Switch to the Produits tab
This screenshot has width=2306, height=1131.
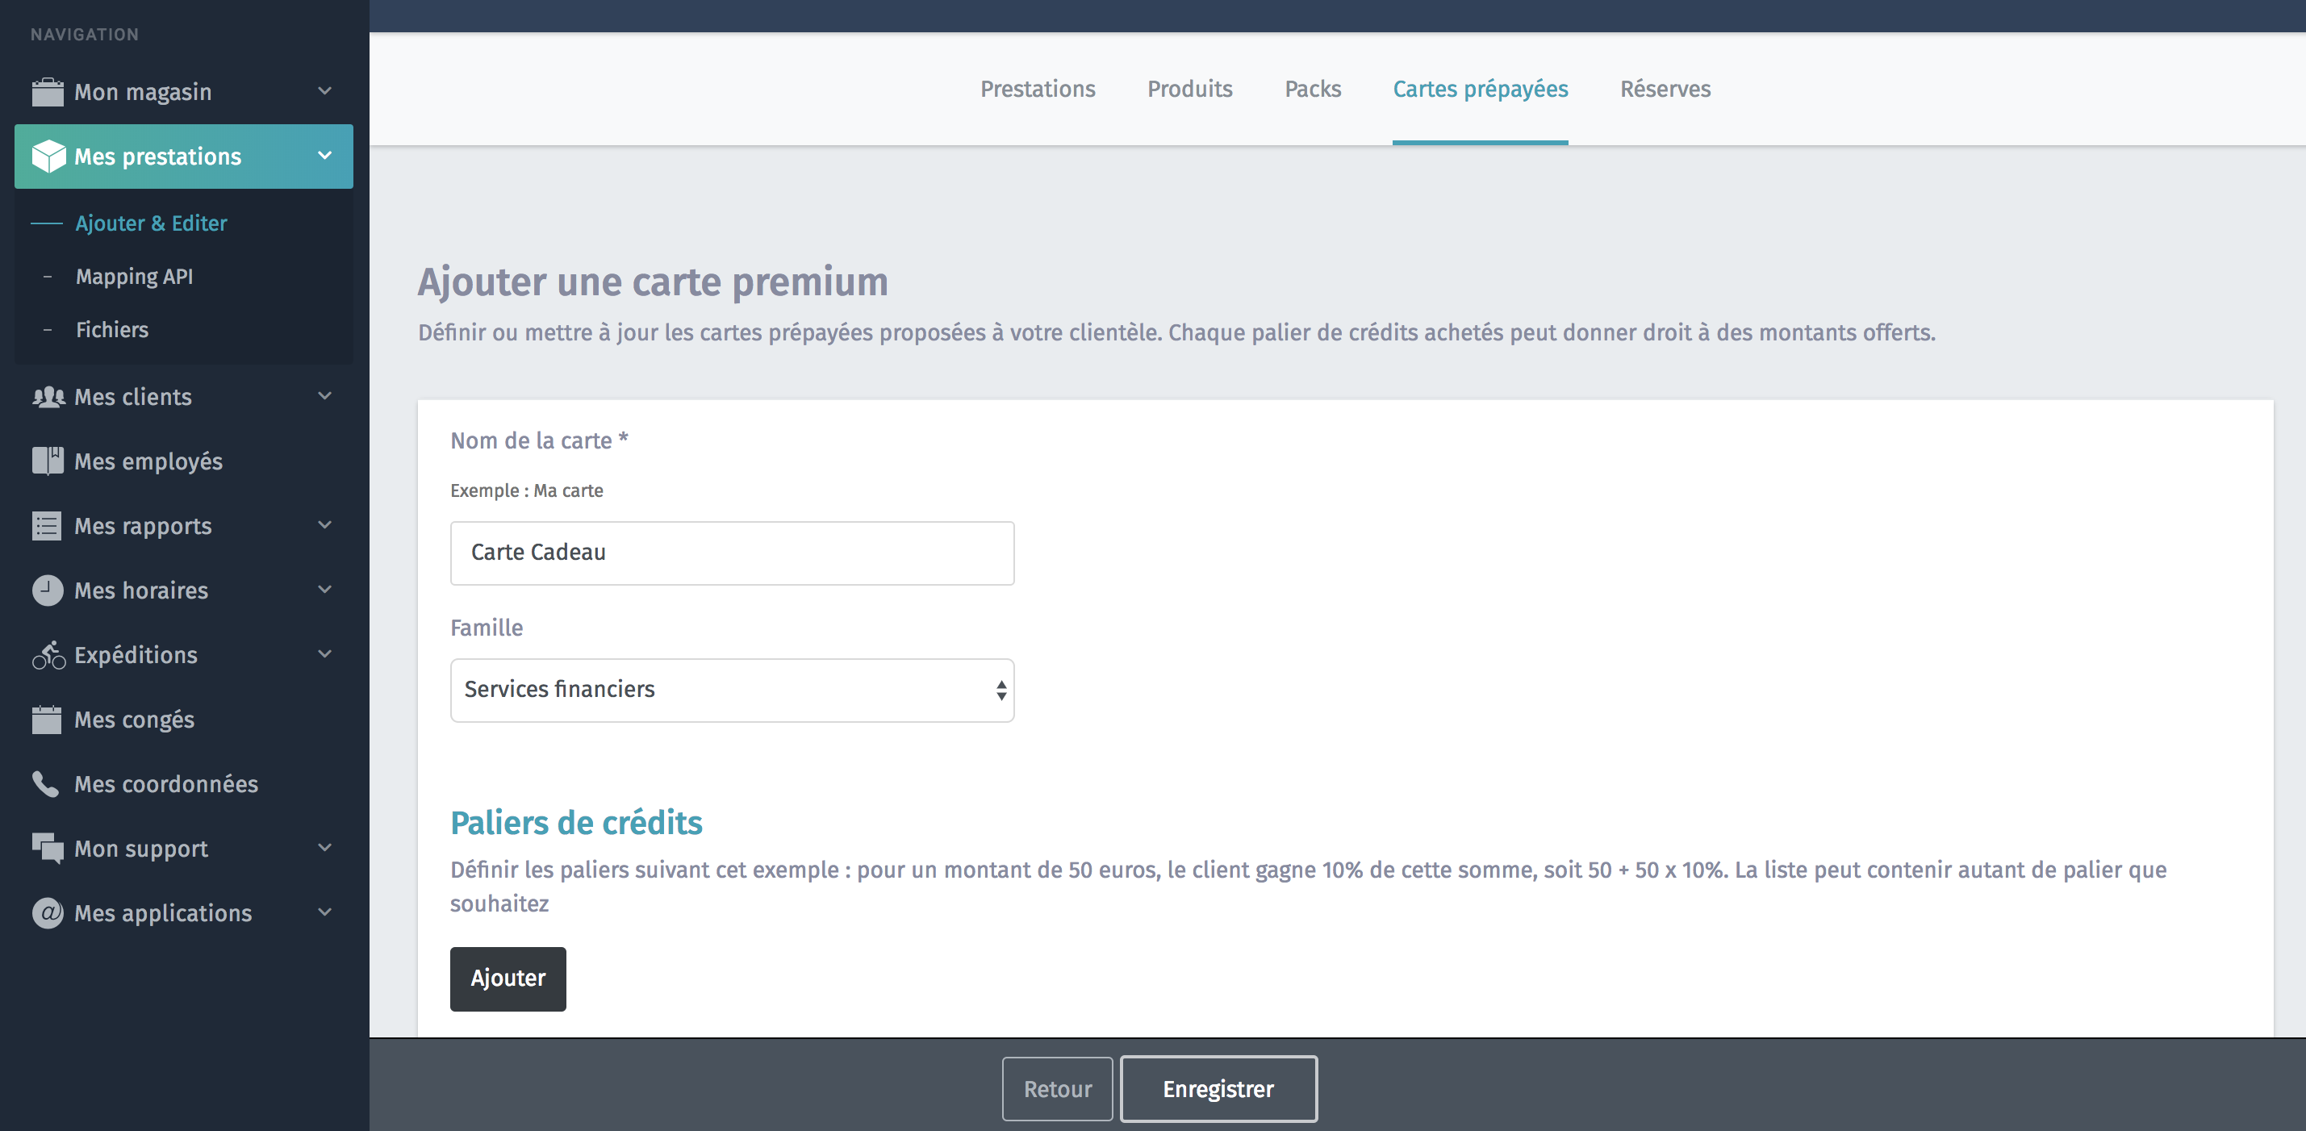[1189, 90]
